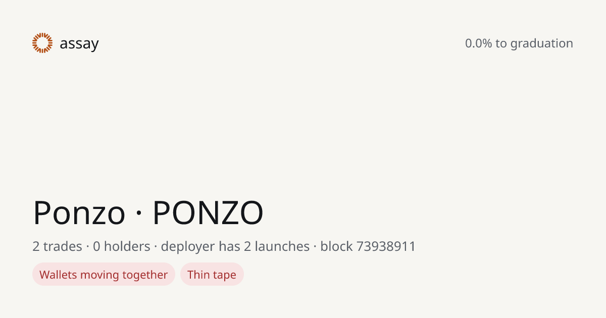Click the "Wallets moving together" warning tag
606x318 pixels.
104,274
